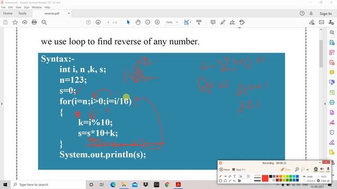
Task: Click the Save file icon
Action: [x=5, y=22]
